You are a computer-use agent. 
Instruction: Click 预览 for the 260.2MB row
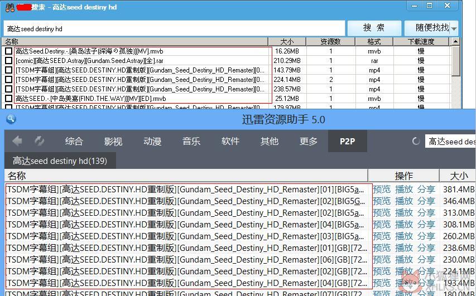tap(382, 236)
